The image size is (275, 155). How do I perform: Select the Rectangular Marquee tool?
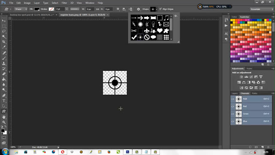coord(4,26)
